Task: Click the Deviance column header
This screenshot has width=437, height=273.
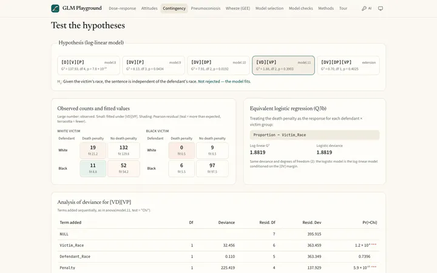Action: pos(226,222)
